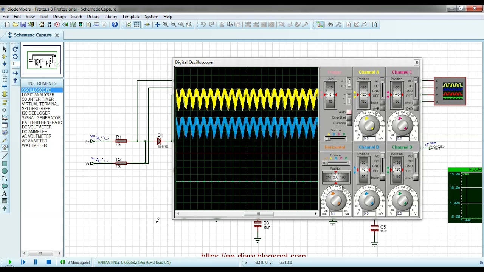The height and width of the screenshot is (272, 484).
Task: Click the Rotate Clockwise icon
Action: tap(15, 49)
